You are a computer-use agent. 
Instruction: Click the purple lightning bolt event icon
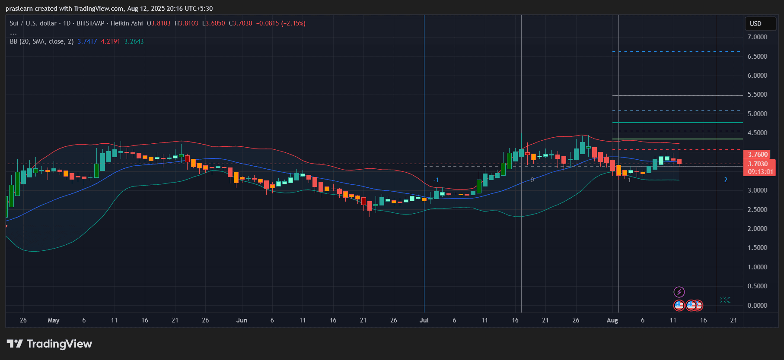tap(679, 292)
